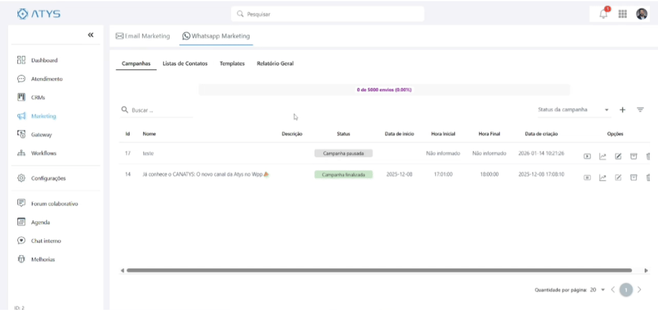Open statistics chart for campaign 14

602,177
